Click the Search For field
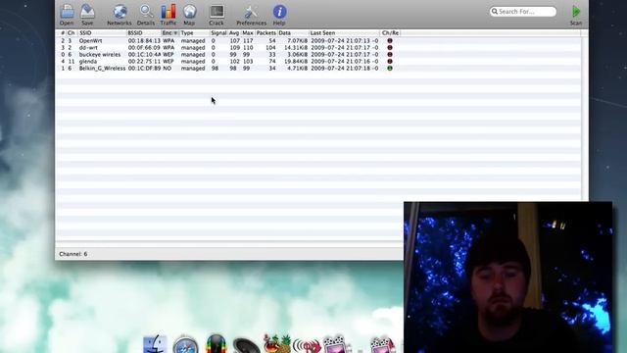This screenshot has width=627, height=353. tap(523, 12)
